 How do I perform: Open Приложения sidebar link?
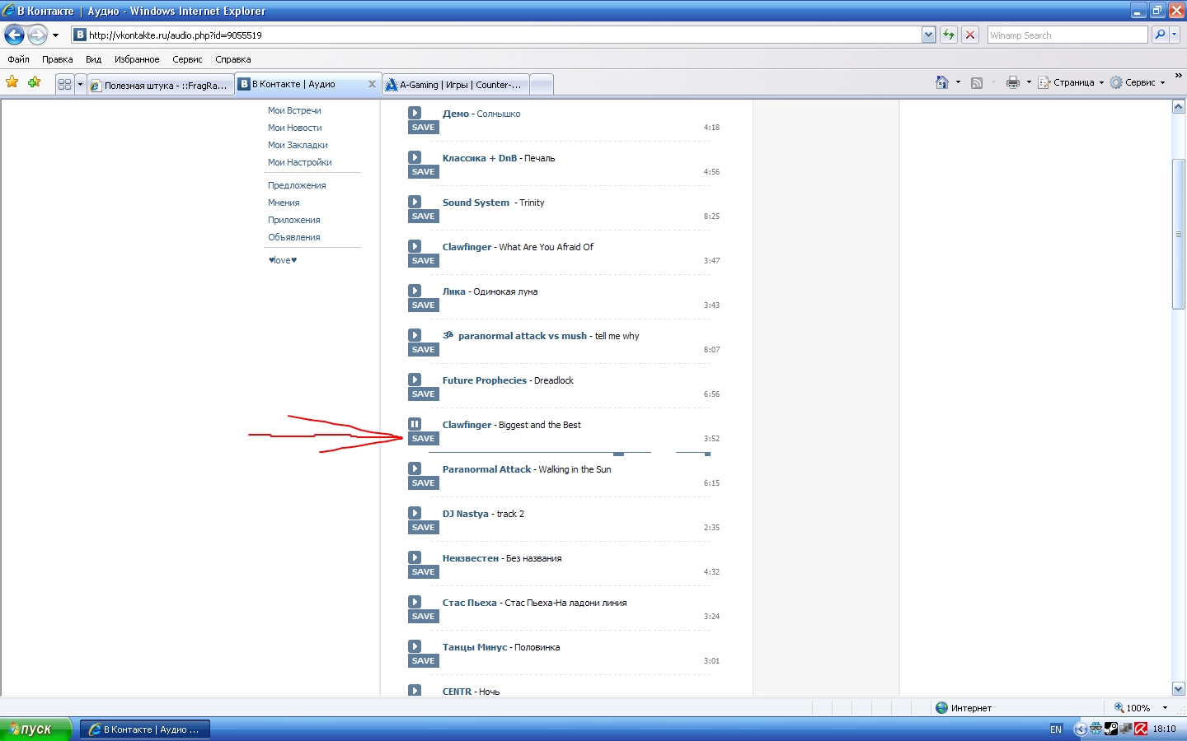[293, 220]
